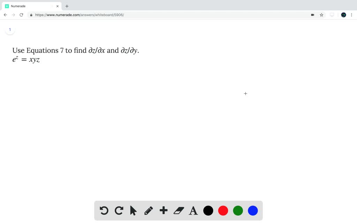Viewport: 357px width, 223px height.
Task: Open a new browser tab
Action: coord(67,6)
